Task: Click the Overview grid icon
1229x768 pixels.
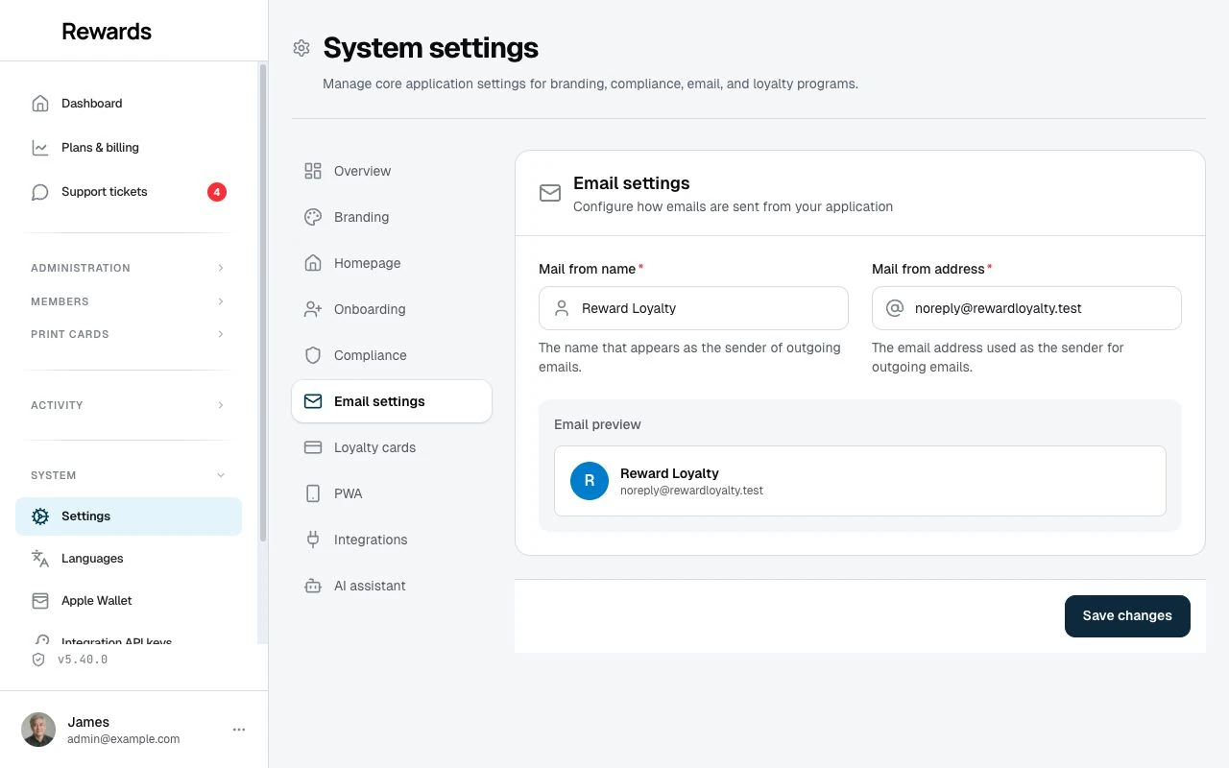Action: [x=313, y=171]
